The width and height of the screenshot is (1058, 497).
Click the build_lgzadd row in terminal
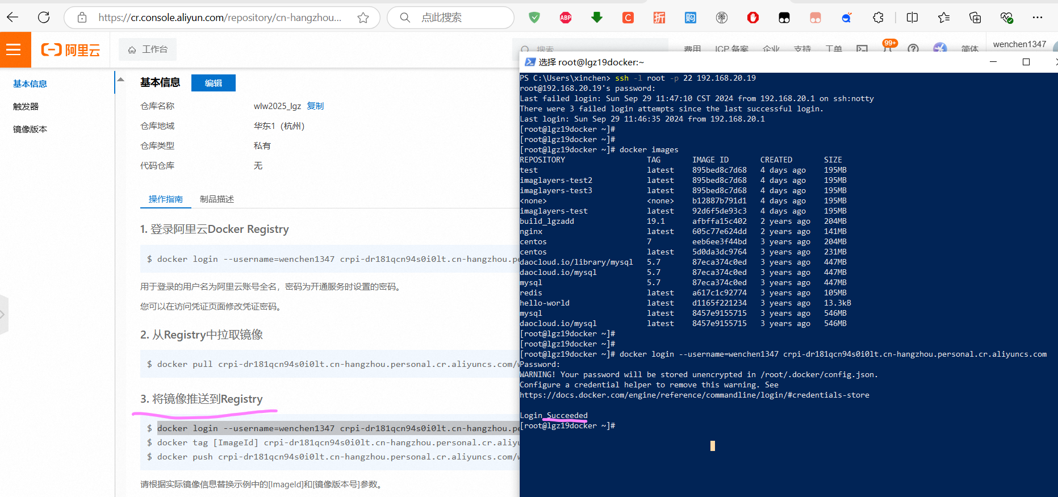(683, 221)
